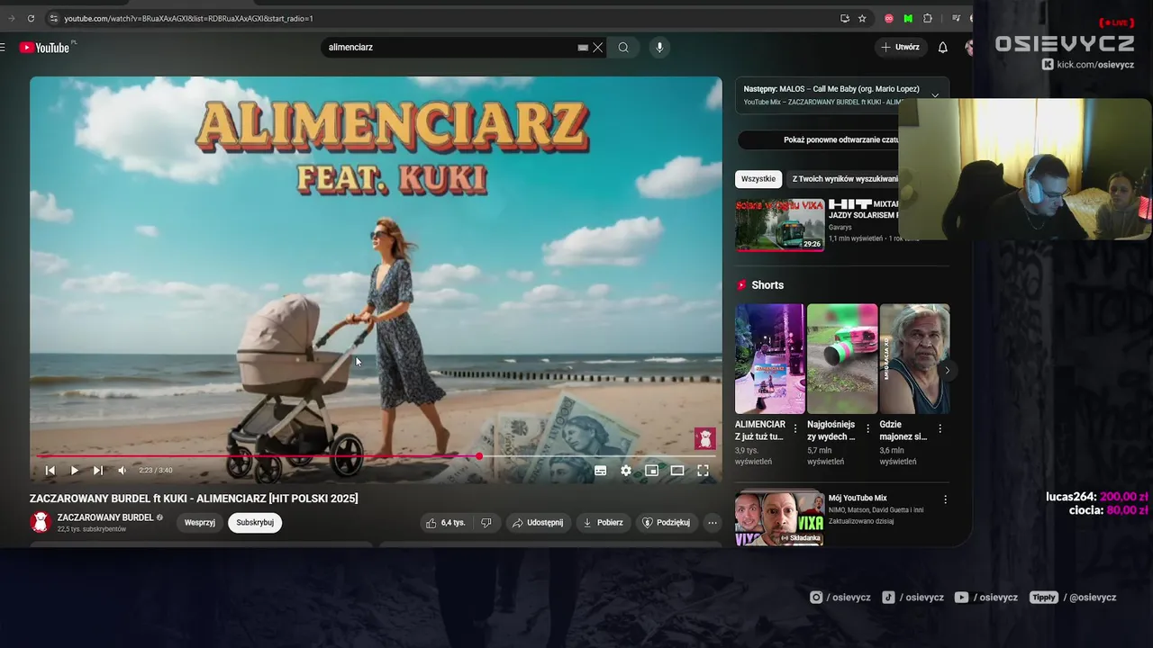This screenshot has height=648, width=1153.
Task: Send a Super Thanks via Podziękuj
Action: (666, 523)
